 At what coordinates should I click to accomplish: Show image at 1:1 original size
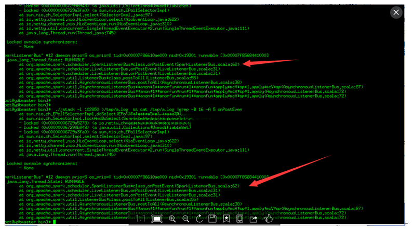coord(141,219)
